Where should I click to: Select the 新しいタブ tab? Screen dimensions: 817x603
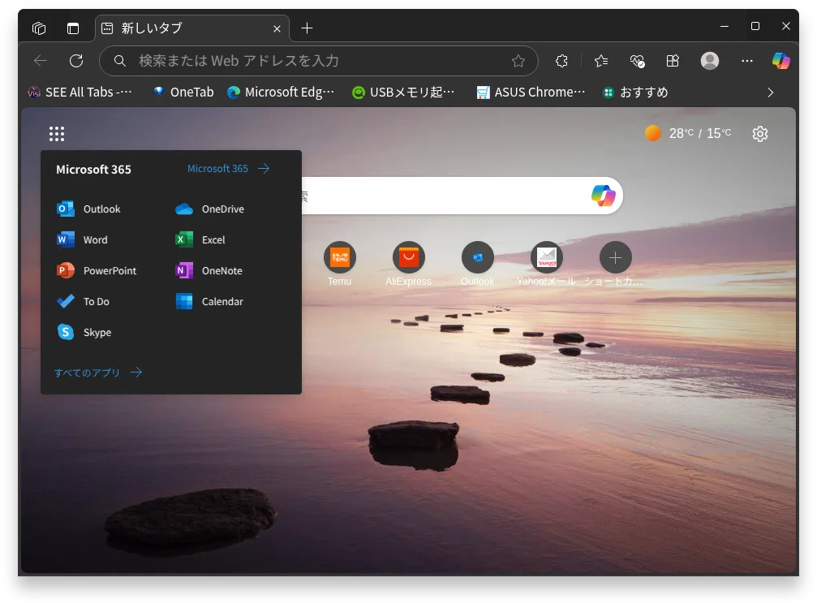(191, 28)
